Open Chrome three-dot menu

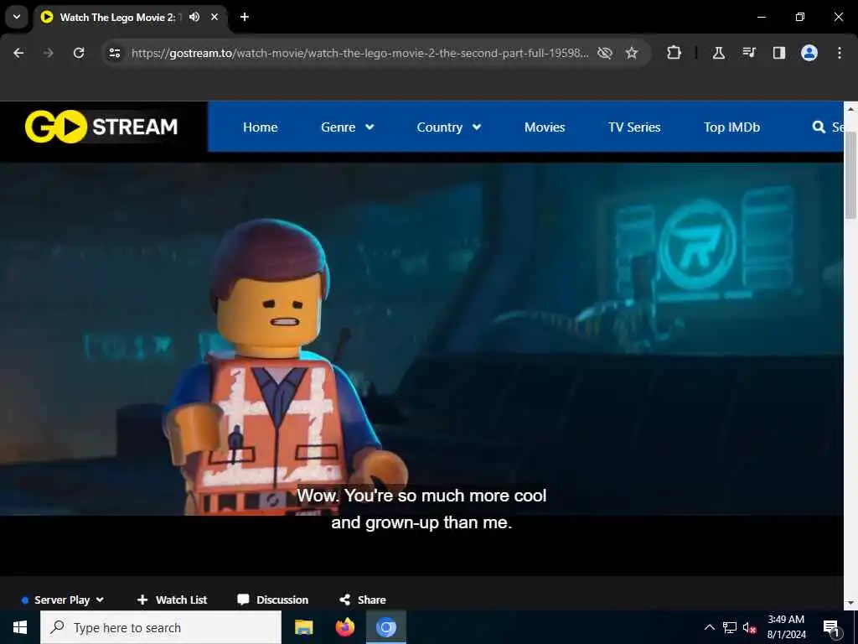(840, 53)
